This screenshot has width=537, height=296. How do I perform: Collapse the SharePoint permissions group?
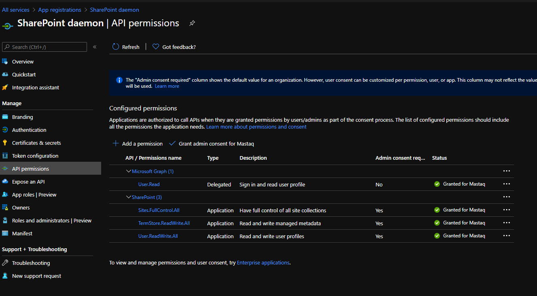point(129,197)
